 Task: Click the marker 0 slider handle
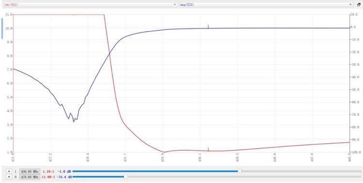pyautogui.click(x=125, y=177)
